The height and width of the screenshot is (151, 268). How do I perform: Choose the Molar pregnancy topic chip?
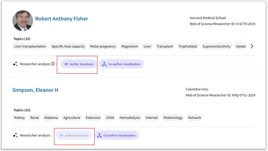(x=103, y=47)
